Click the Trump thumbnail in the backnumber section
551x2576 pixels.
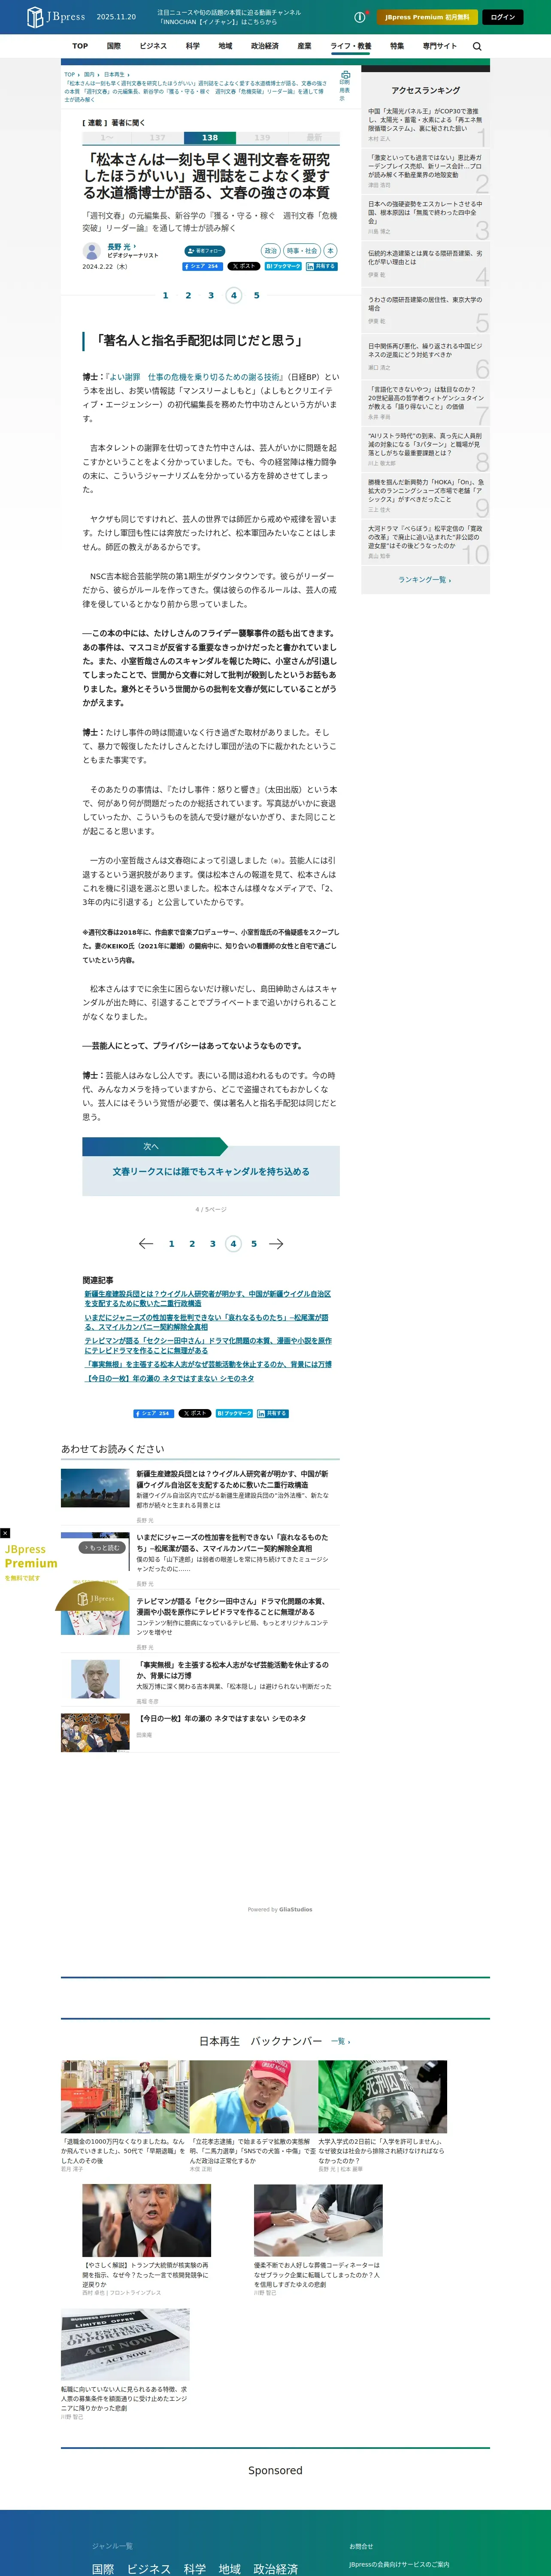[x=146, y=2220]
